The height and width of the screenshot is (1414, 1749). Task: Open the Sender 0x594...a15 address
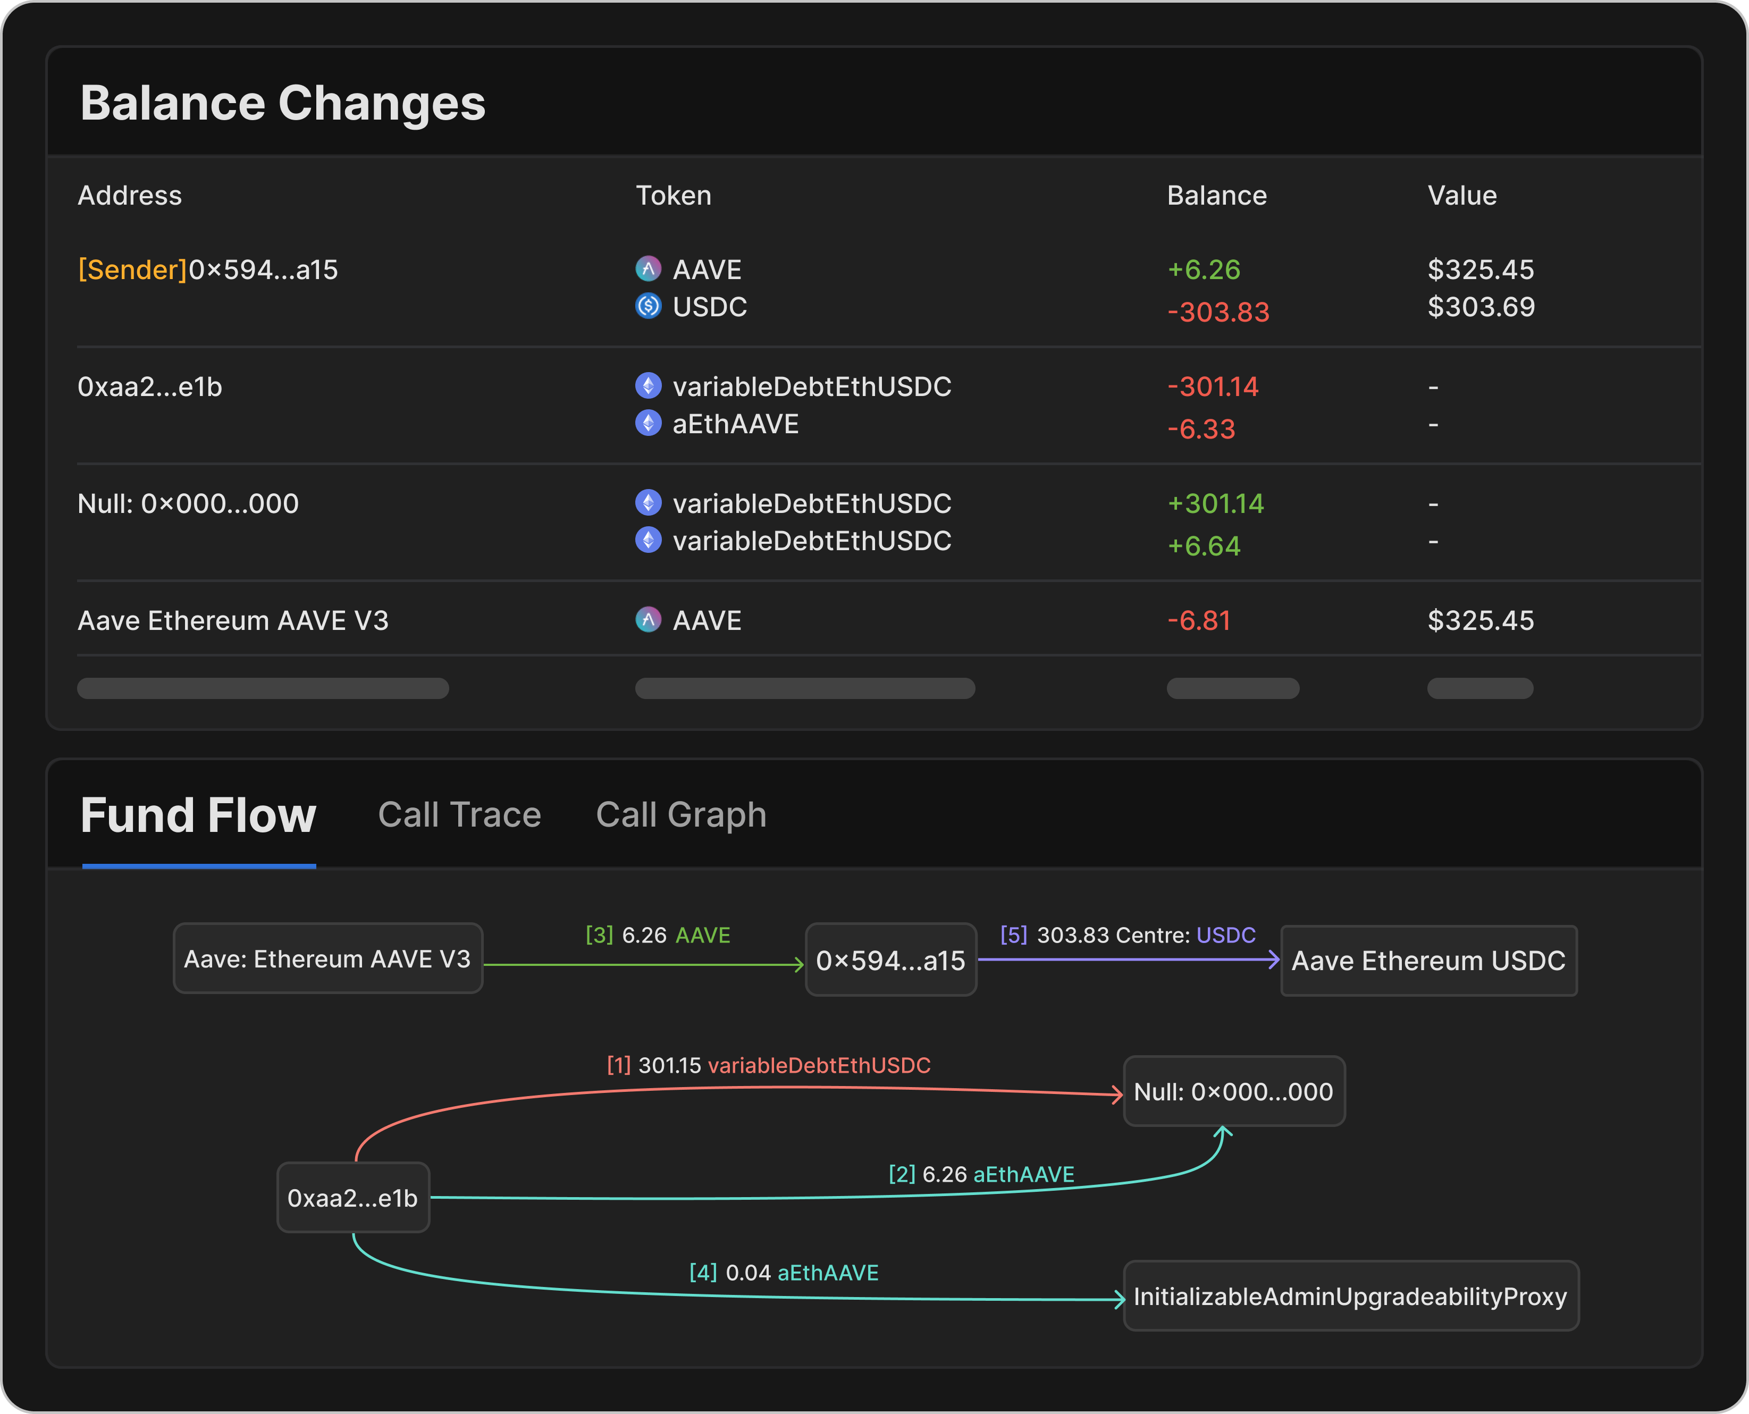(x=208, y=270)
